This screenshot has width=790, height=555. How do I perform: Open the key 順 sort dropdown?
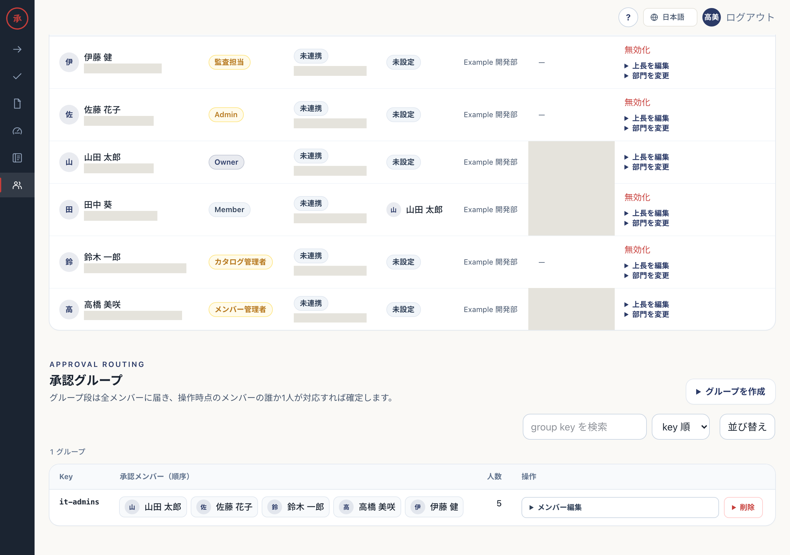680,427
